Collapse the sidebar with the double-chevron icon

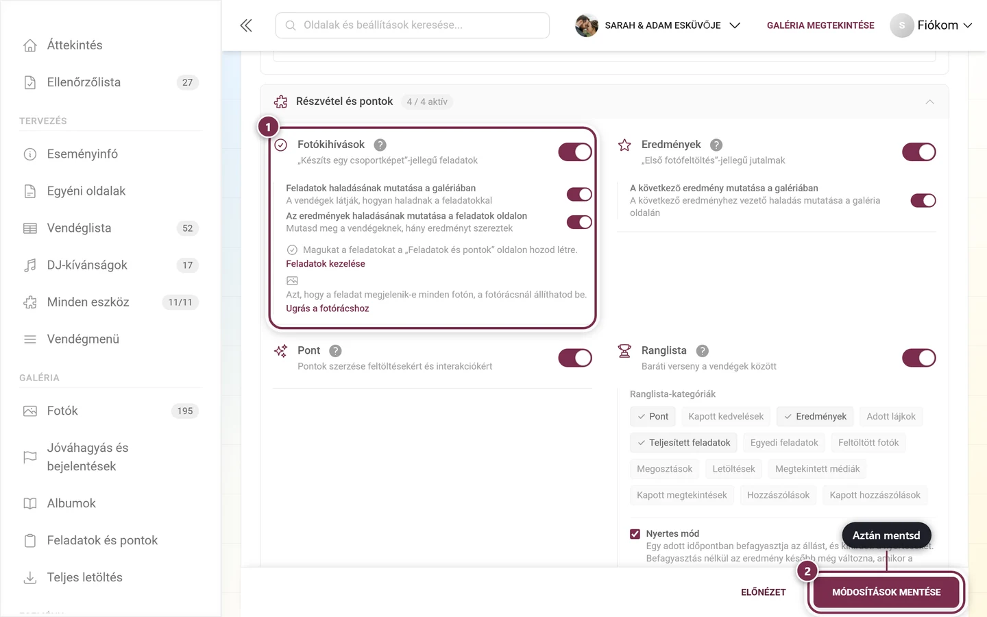click(246, 25)
